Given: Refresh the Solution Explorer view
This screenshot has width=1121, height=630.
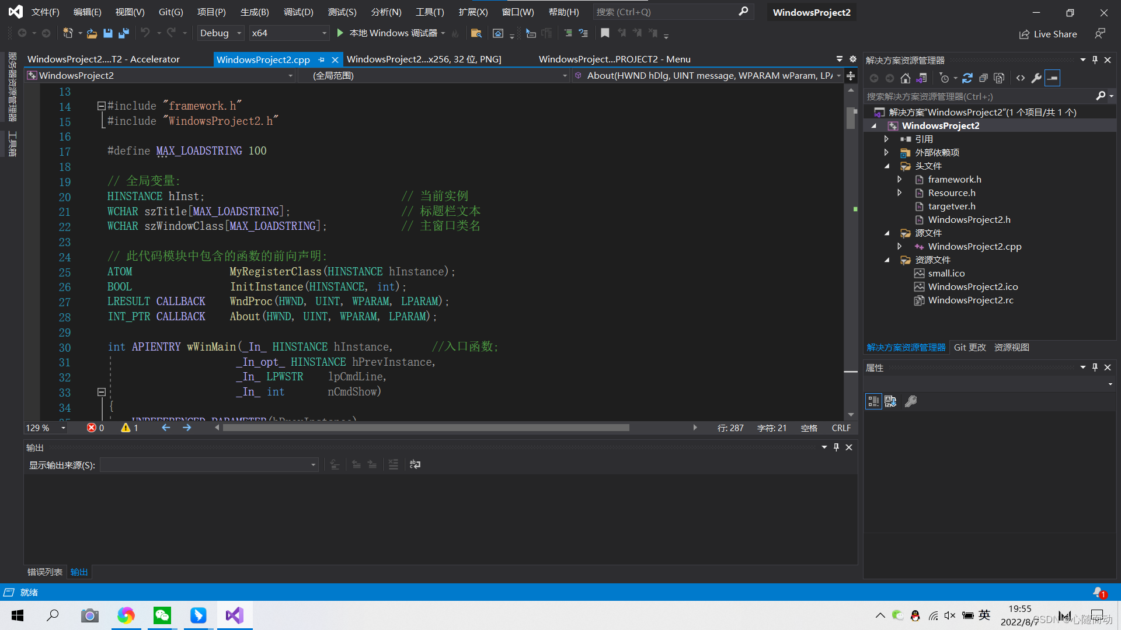Looking at the screenshot, I should tap(967, 78).
